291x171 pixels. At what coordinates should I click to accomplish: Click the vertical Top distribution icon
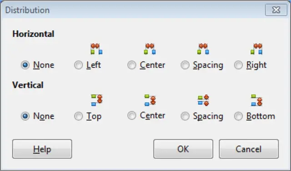click(x=97, y=100)
